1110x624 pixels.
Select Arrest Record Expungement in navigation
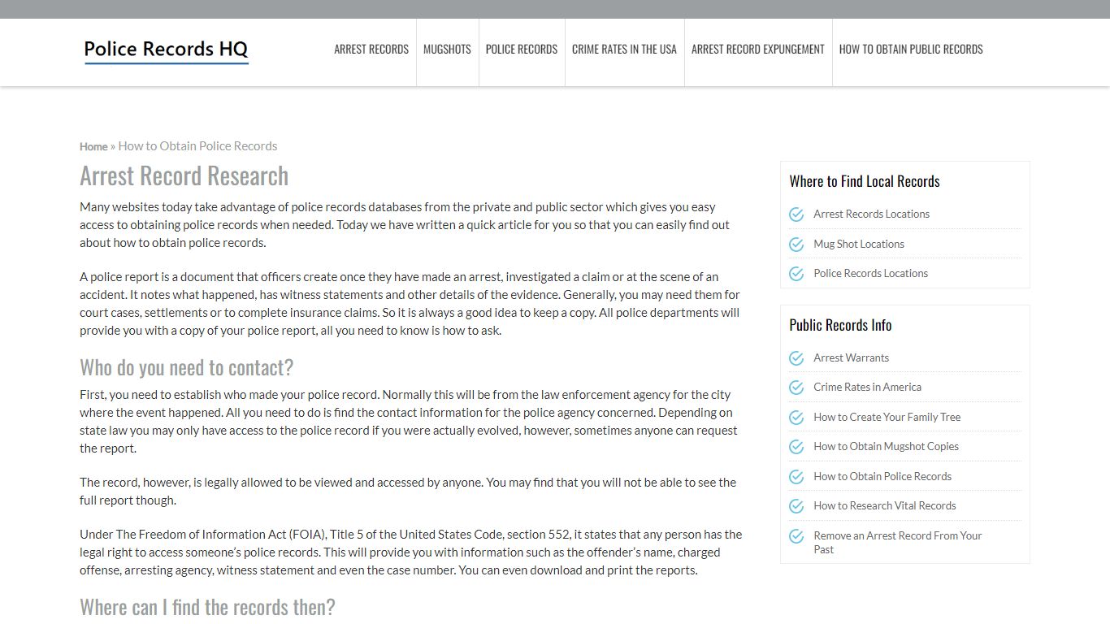click(758, 50)
